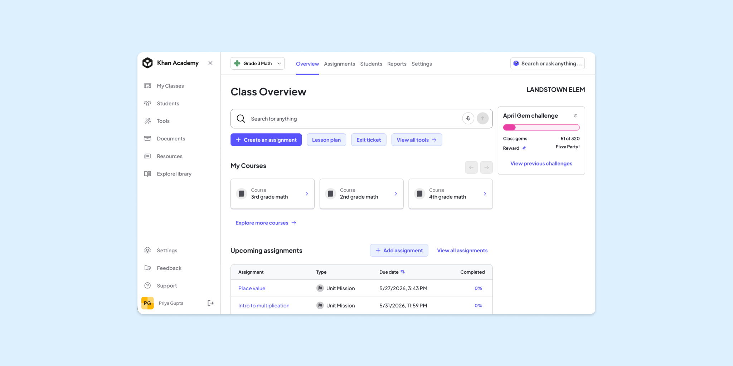Open the 2nd grade math course card
The width and height of the screenshot is (733, 366).
click(x=361, y=194)
